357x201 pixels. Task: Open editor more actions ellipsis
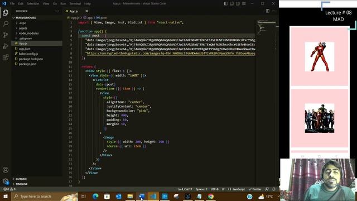tap(274, 11)
